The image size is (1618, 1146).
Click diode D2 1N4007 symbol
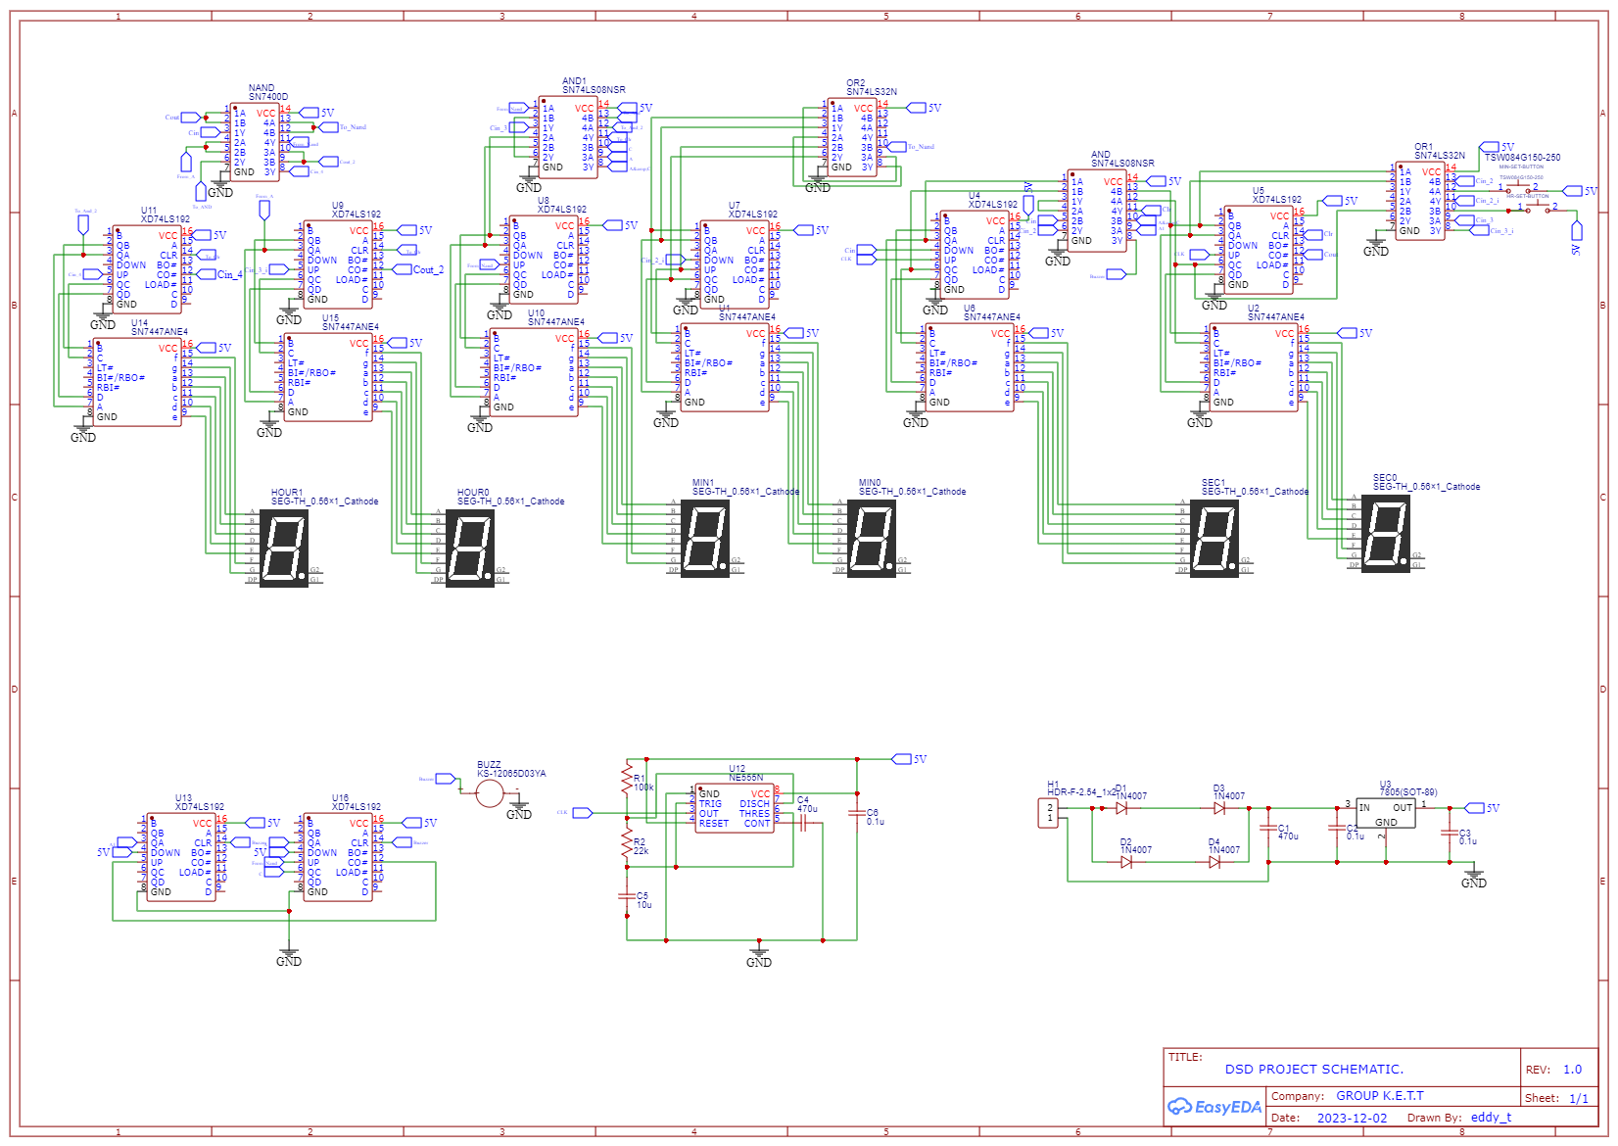coord(1126,862)
